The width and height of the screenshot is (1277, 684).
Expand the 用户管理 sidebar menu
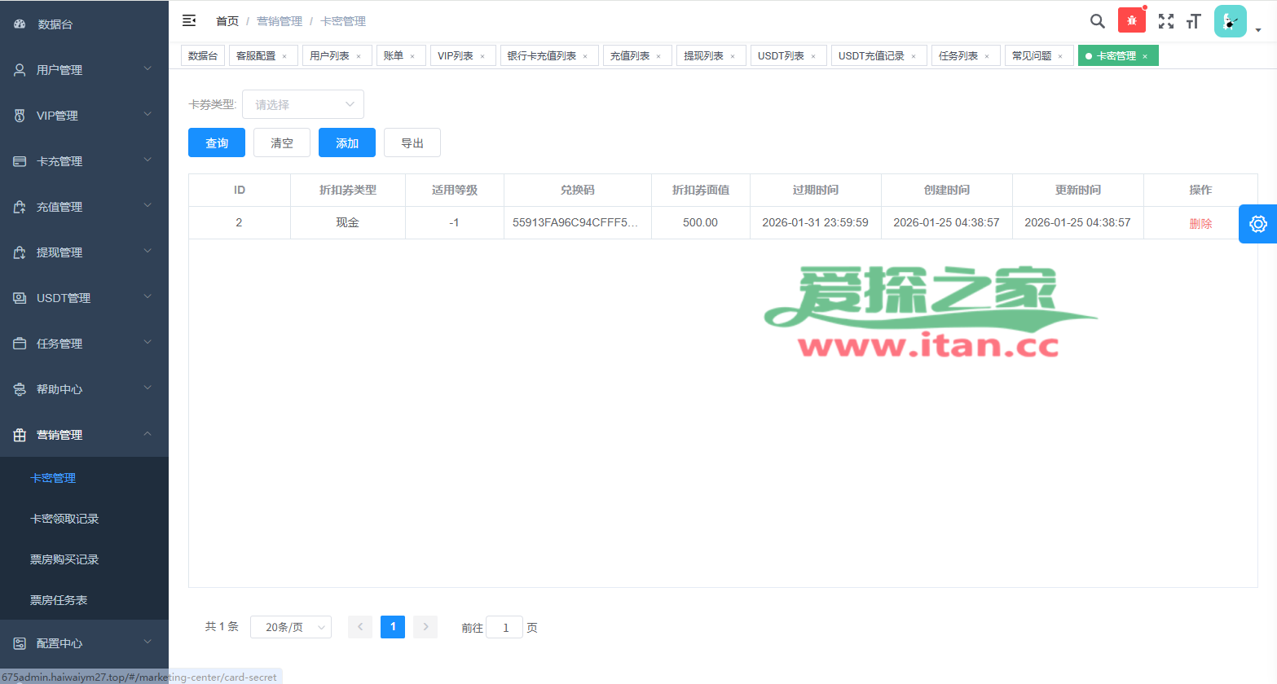coord(84,70)
